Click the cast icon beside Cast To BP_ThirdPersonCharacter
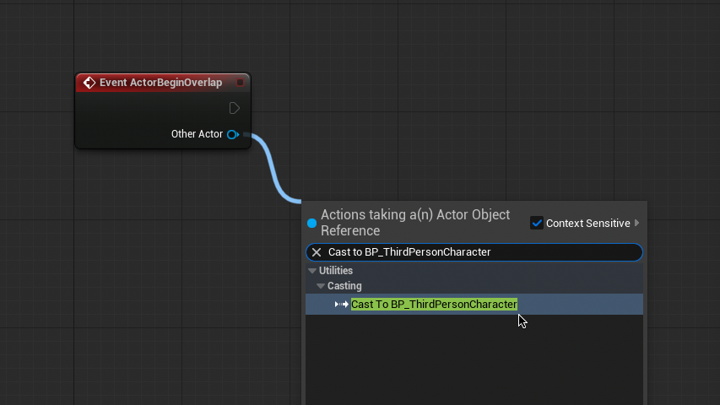The image size is (720, 405). (x=341, y=304)
